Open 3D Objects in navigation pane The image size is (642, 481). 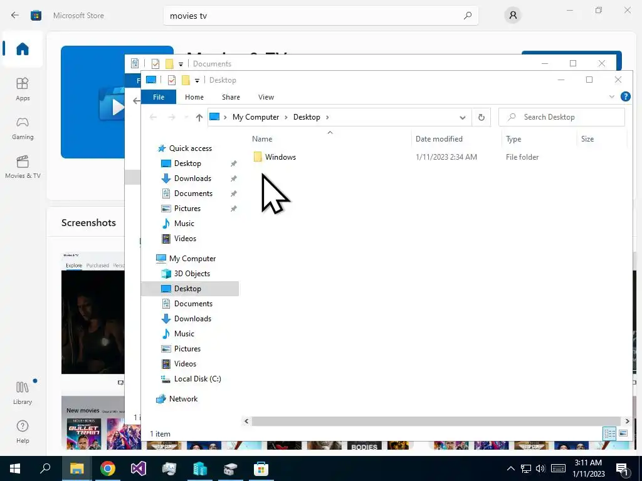(x=192, y=274)
